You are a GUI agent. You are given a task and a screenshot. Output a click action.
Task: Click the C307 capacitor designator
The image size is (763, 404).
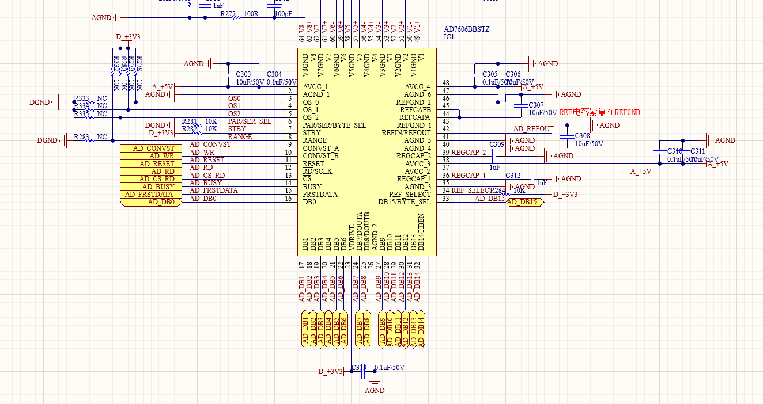(536, 105)
